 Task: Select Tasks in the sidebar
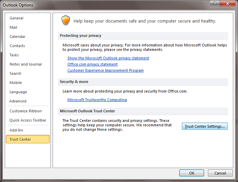click(x=14, y=55)
